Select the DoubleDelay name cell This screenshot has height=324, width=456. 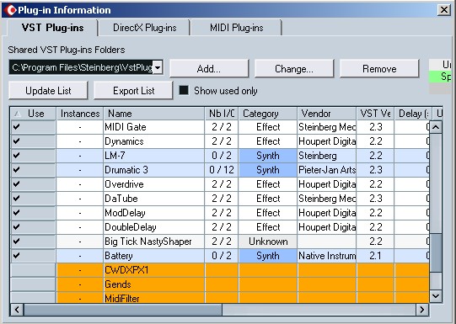[154, 227]
